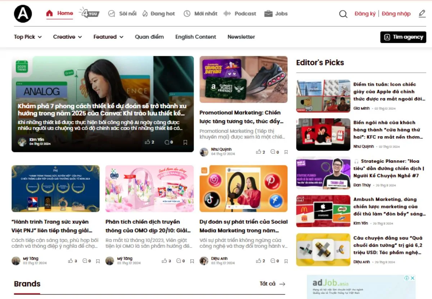Open the Jobs section
This screenshot has width=432, height=299.
276,14
